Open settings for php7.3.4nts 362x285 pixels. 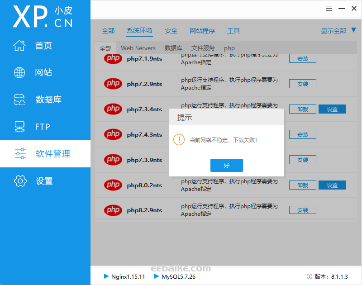pyautogui.click(x=332, y=109)
